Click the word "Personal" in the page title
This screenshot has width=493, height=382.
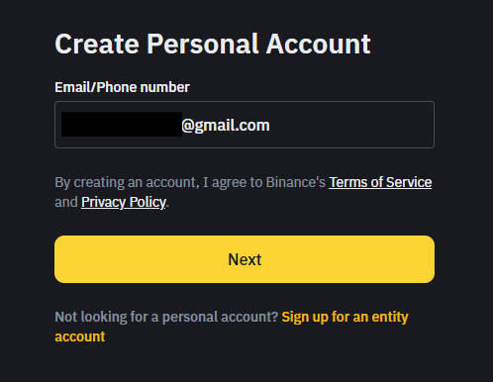202,44
